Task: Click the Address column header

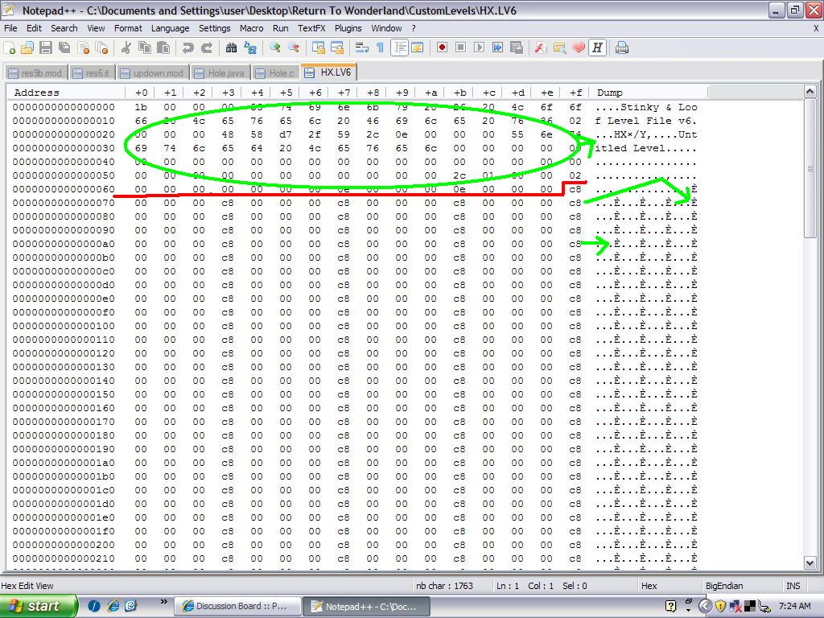Action: 66,93
